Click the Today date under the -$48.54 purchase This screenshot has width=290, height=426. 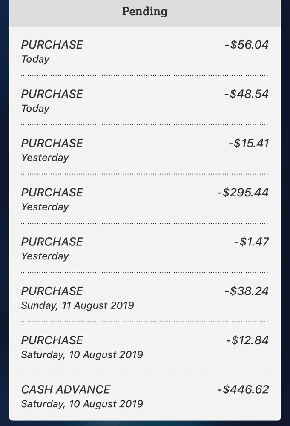35,109
